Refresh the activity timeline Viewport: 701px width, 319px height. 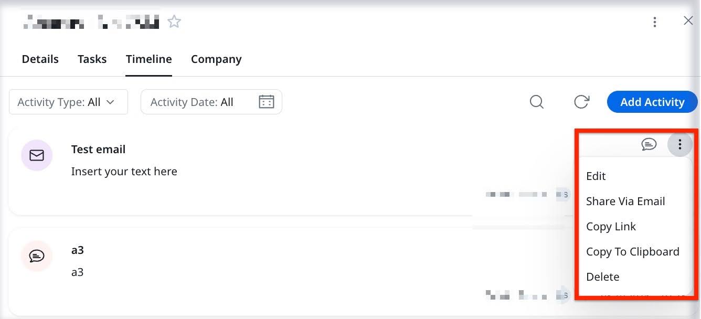581,102
